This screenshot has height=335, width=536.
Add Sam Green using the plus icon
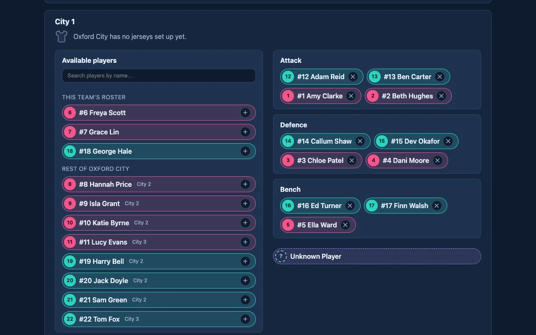[x=245, y=300]
